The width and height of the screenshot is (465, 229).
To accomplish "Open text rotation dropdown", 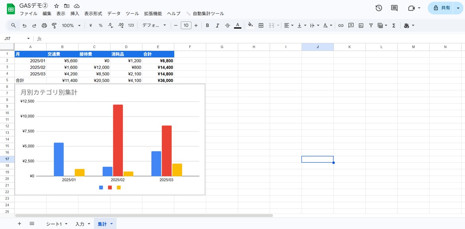I will tap(327, 26).
